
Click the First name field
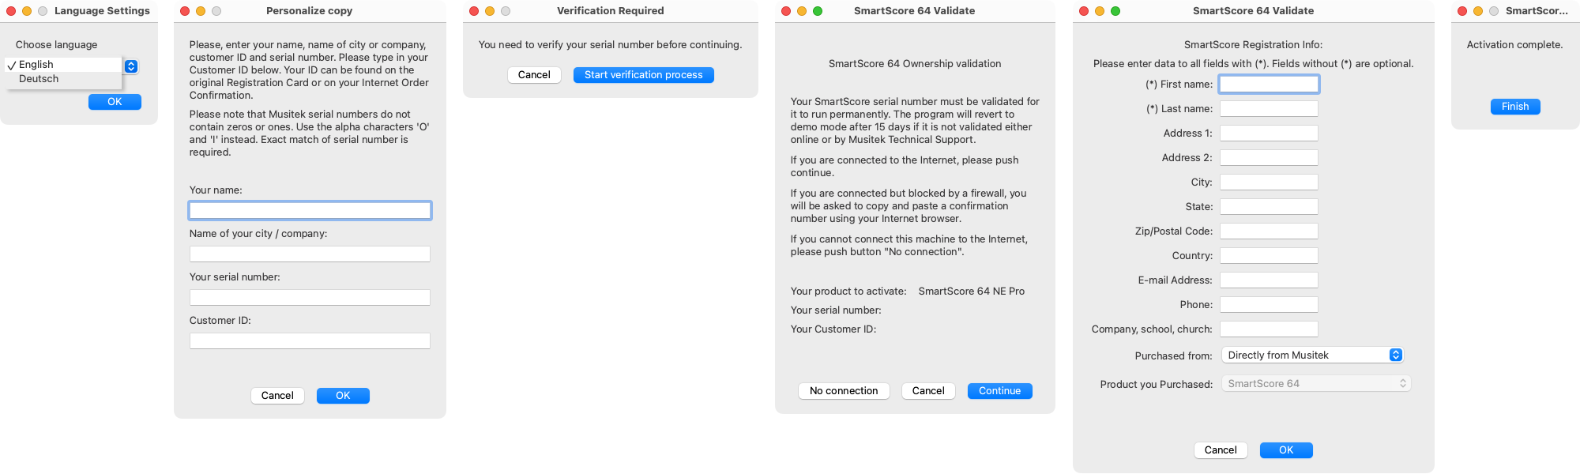tap(1269, 84)
